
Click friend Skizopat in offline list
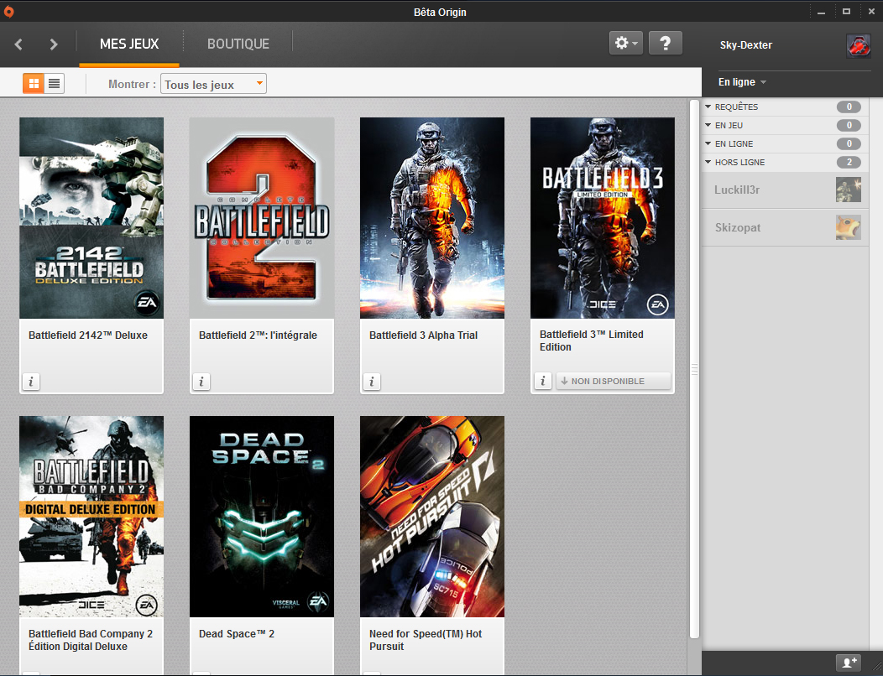point(785,228)
